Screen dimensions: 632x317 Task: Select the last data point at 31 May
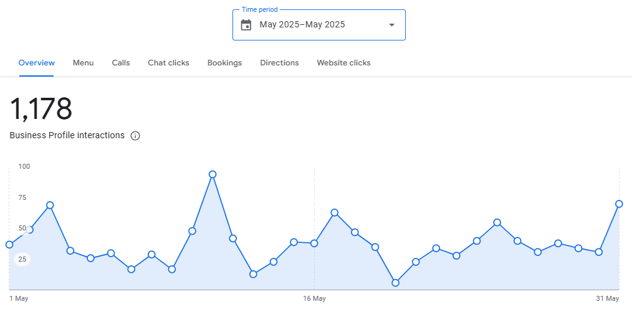click(x=619, y=204)
